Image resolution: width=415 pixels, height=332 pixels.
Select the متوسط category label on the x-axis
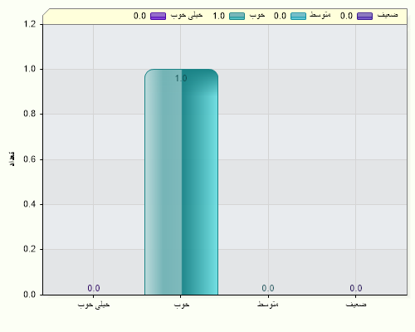(268, 304)
